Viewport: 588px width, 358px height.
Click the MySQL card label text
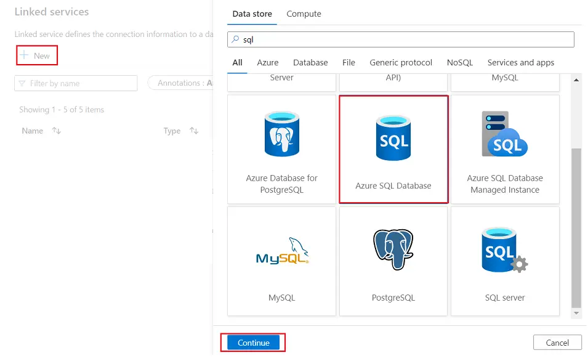281,298
